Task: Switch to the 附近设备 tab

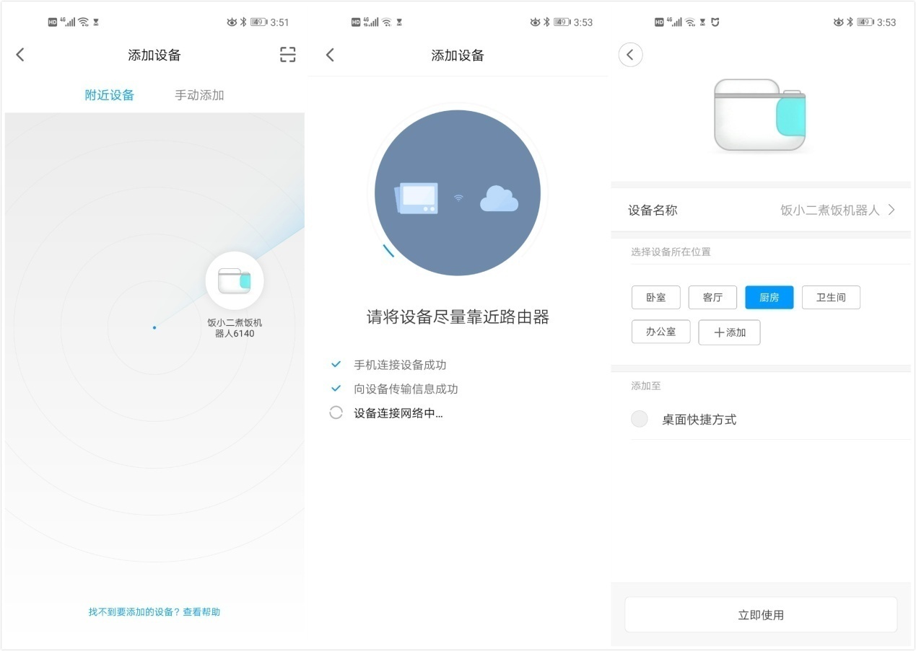Action: [110, 94]
